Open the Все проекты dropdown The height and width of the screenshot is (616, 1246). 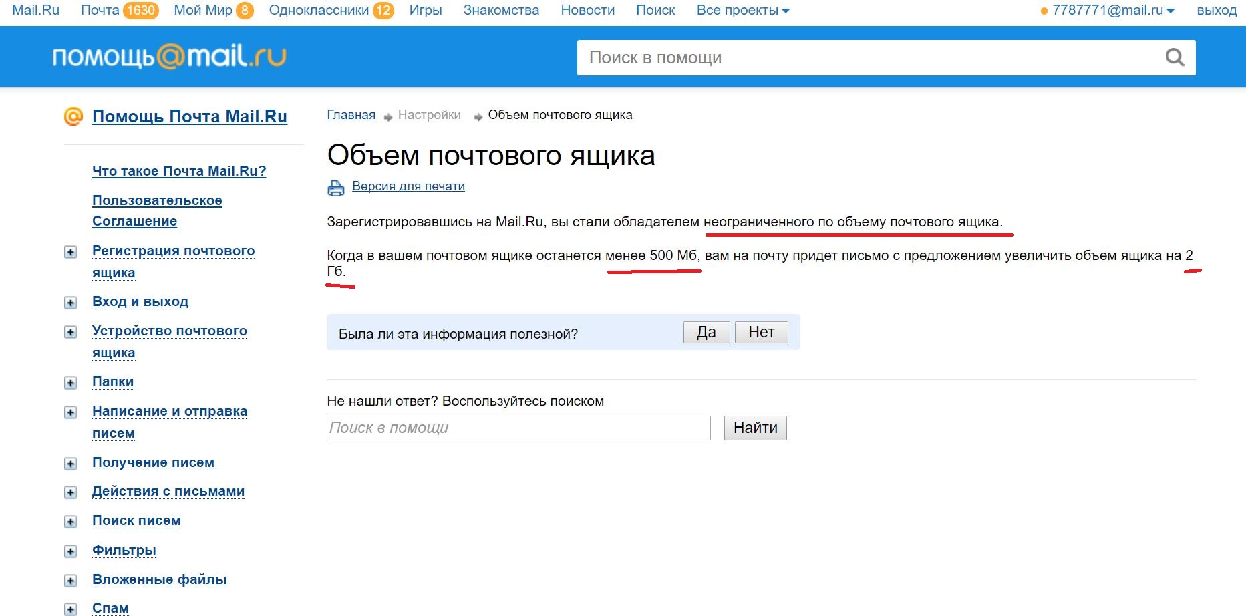click(743, 11)
